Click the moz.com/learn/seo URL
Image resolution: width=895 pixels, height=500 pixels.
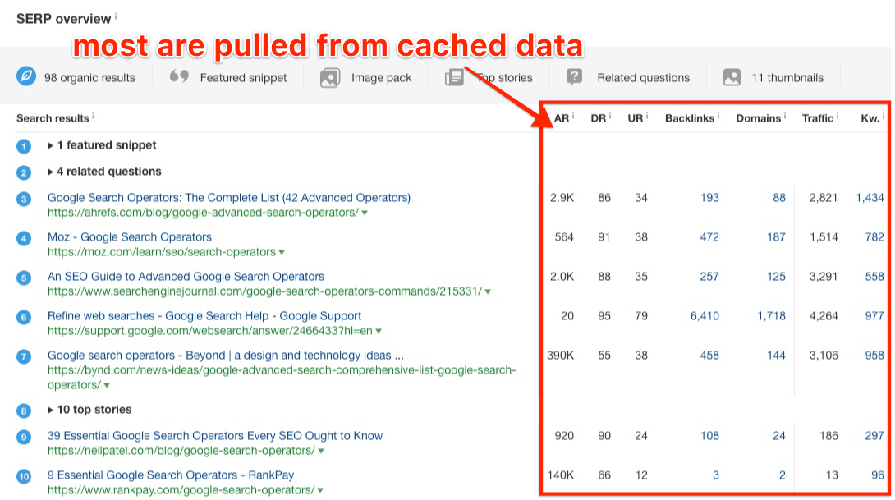pyautogui.click(x=162, y=252)
